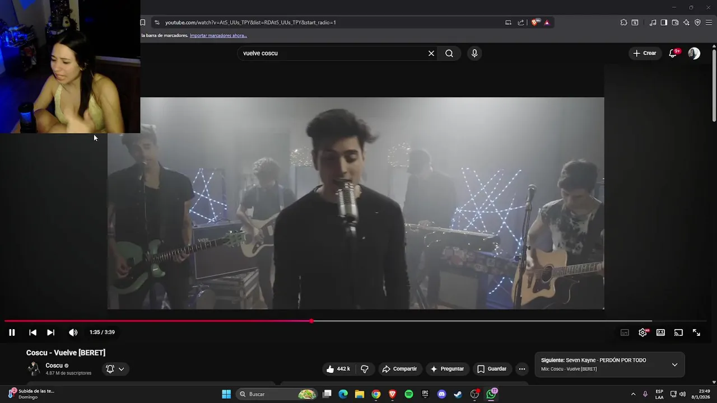Save video with Guardar button

(x=491, y=369)
